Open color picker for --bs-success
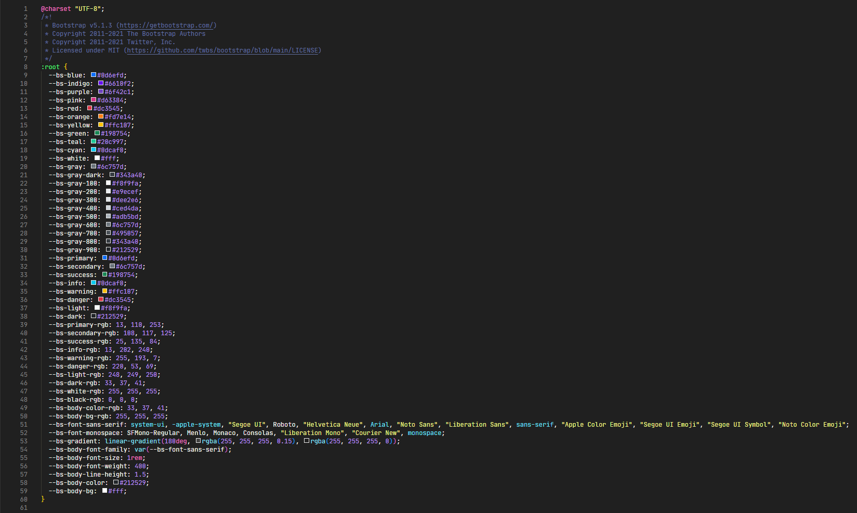The image size is (857, 513). (x=105, y=274)
